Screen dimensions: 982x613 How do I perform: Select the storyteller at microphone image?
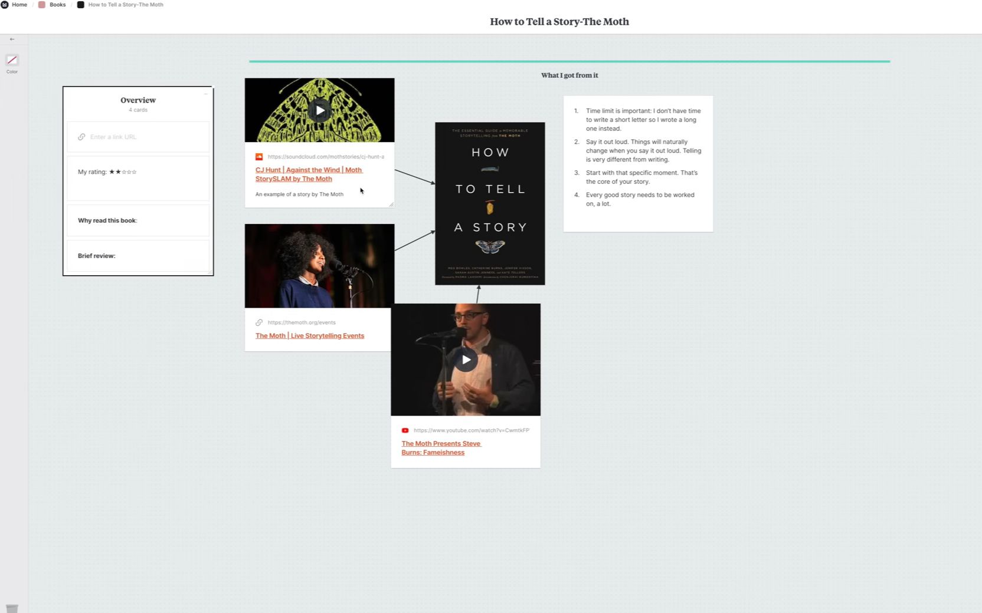point(319,266)
